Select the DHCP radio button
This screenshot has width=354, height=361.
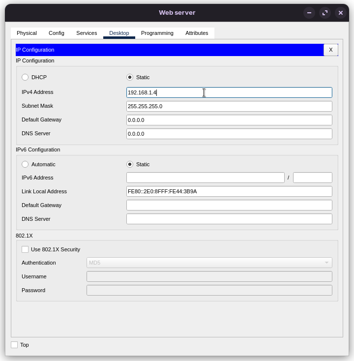pyautogui.click(x=25, y=77)
